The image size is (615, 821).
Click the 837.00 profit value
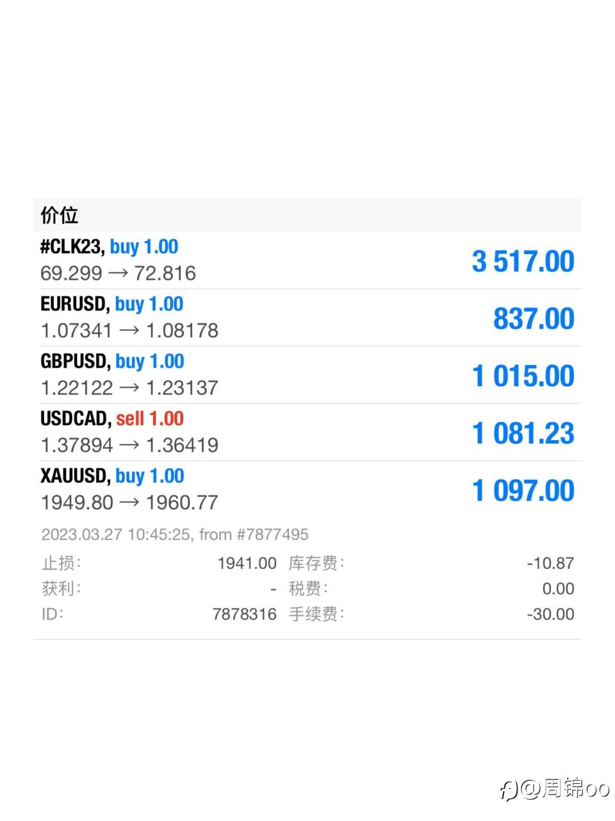point(534,318)
